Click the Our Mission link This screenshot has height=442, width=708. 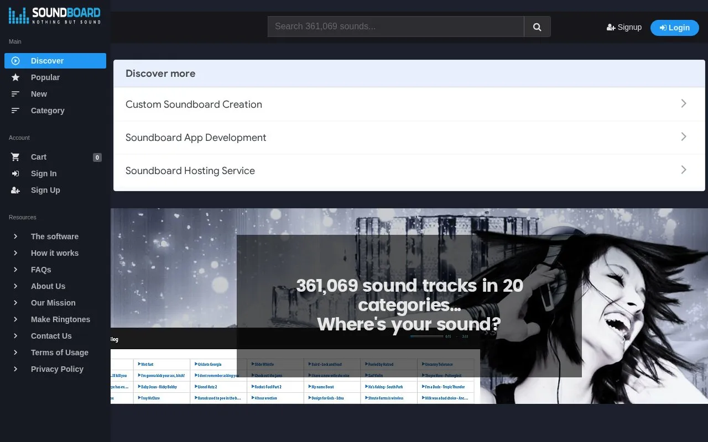pyautogui.click(x=53, y=303)
